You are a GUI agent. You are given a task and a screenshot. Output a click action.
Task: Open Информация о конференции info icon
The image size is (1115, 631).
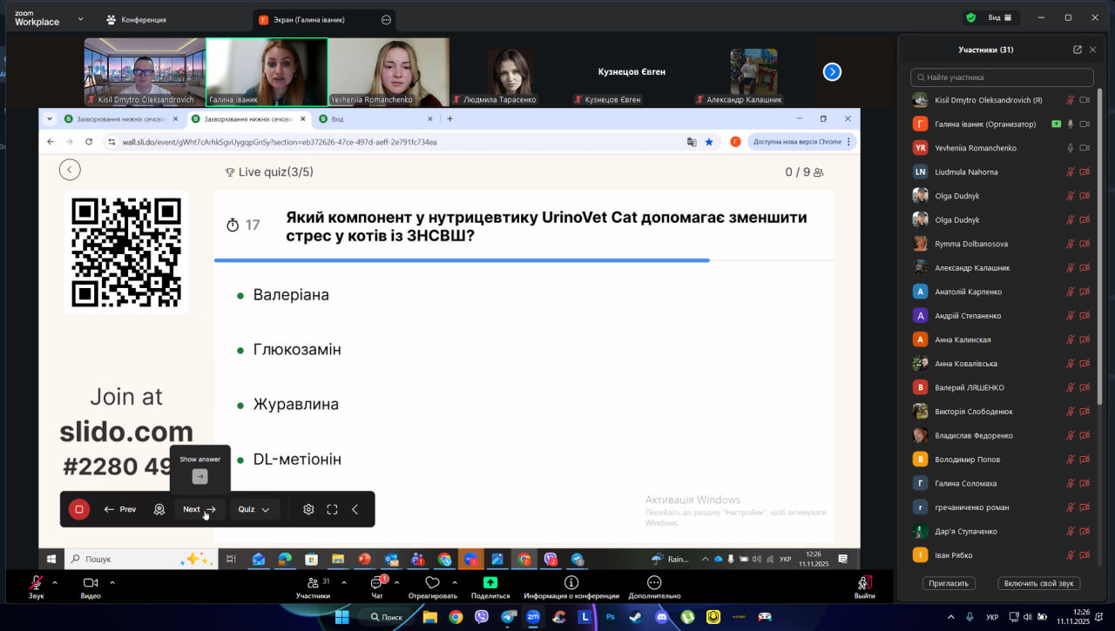(571, 583)
